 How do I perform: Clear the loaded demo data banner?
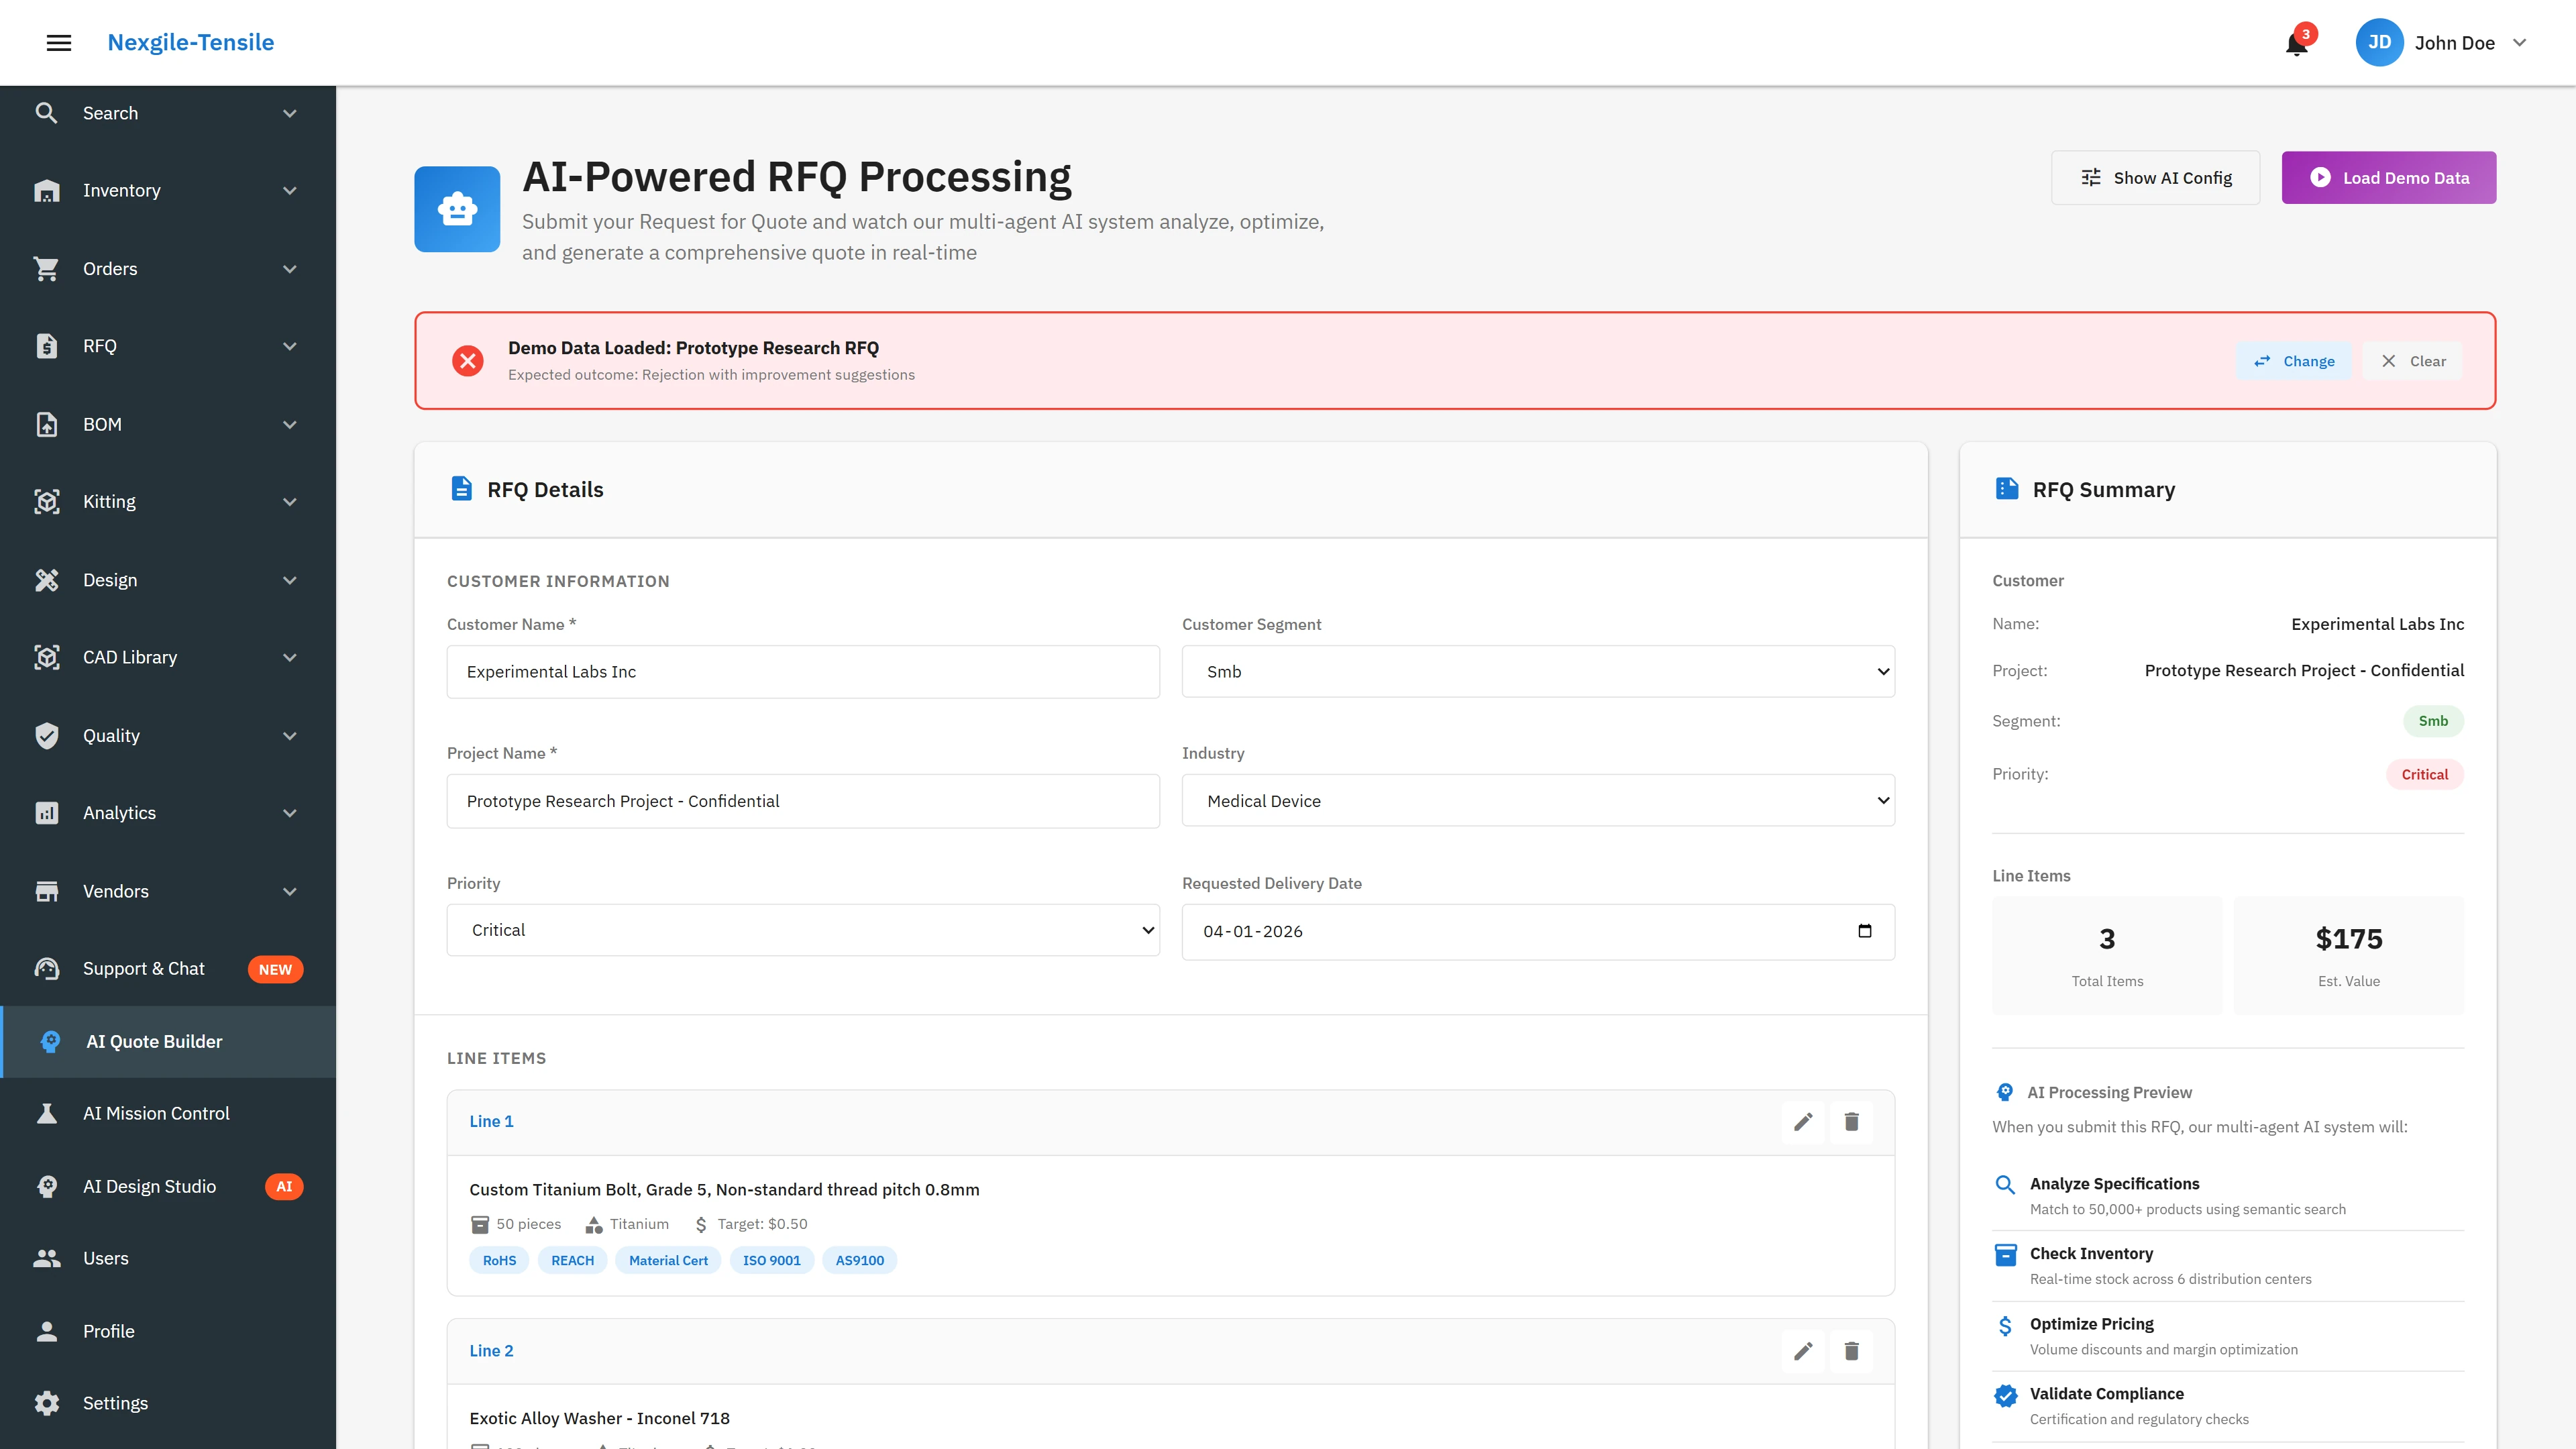coord(2411,361)
